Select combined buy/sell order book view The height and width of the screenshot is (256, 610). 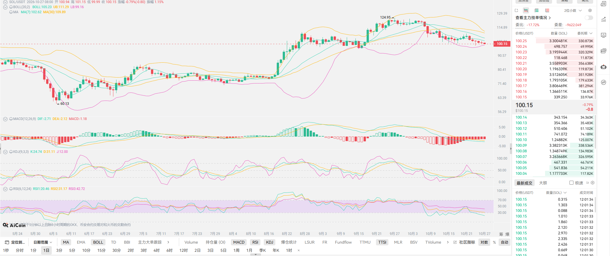526,10
